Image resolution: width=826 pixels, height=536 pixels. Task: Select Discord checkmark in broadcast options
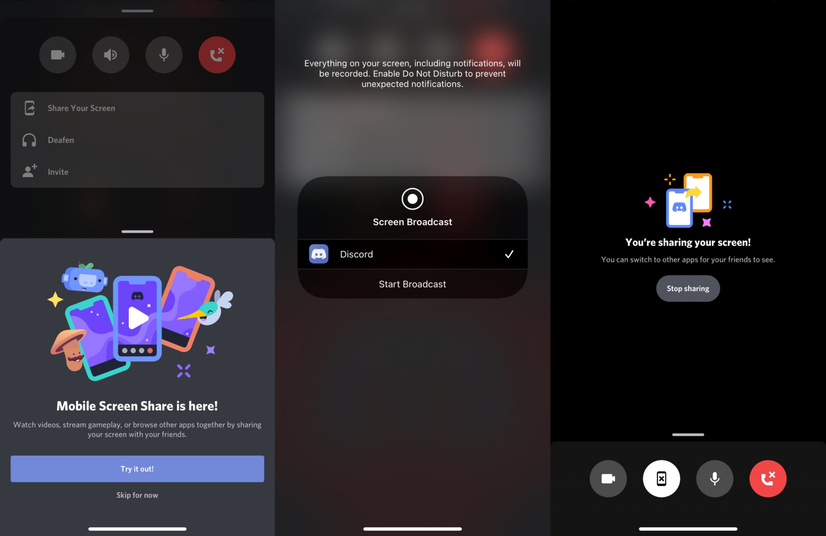pos(509,253)
